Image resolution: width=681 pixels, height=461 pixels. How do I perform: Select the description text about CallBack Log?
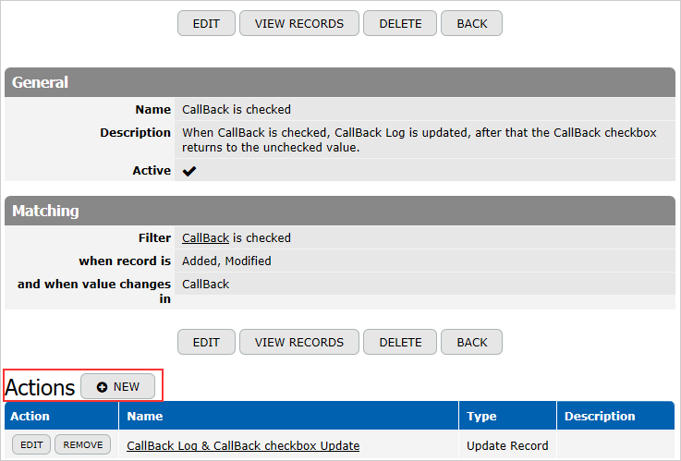click(x=420, y=140)
